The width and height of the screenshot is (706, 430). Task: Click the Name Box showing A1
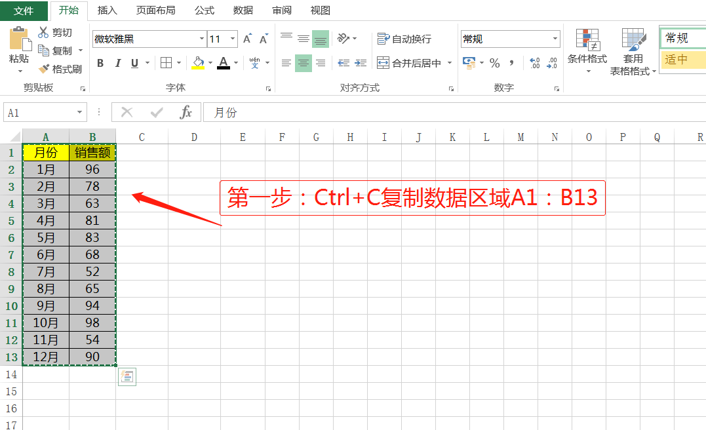pos(39,112)
